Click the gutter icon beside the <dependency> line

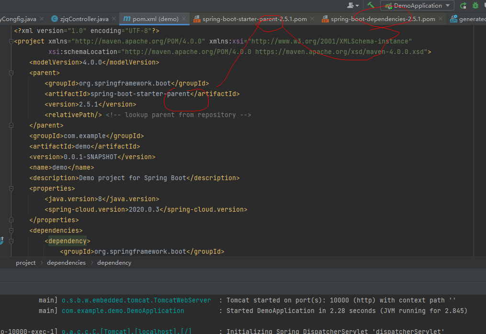[x=1, y=240]
